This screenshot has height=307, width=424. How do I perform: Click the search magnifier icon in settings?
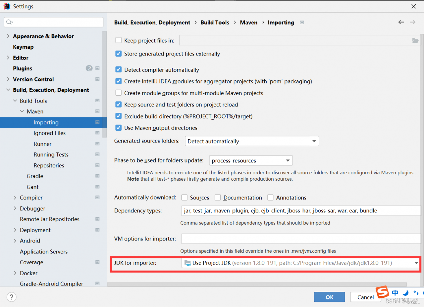click(9, 22)
